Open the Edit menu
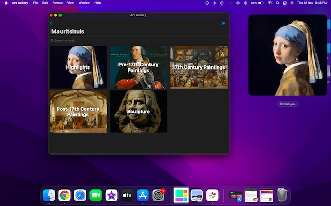Image resolution: width=331 pixels, height=206 pixels. [x=45, y=3]
